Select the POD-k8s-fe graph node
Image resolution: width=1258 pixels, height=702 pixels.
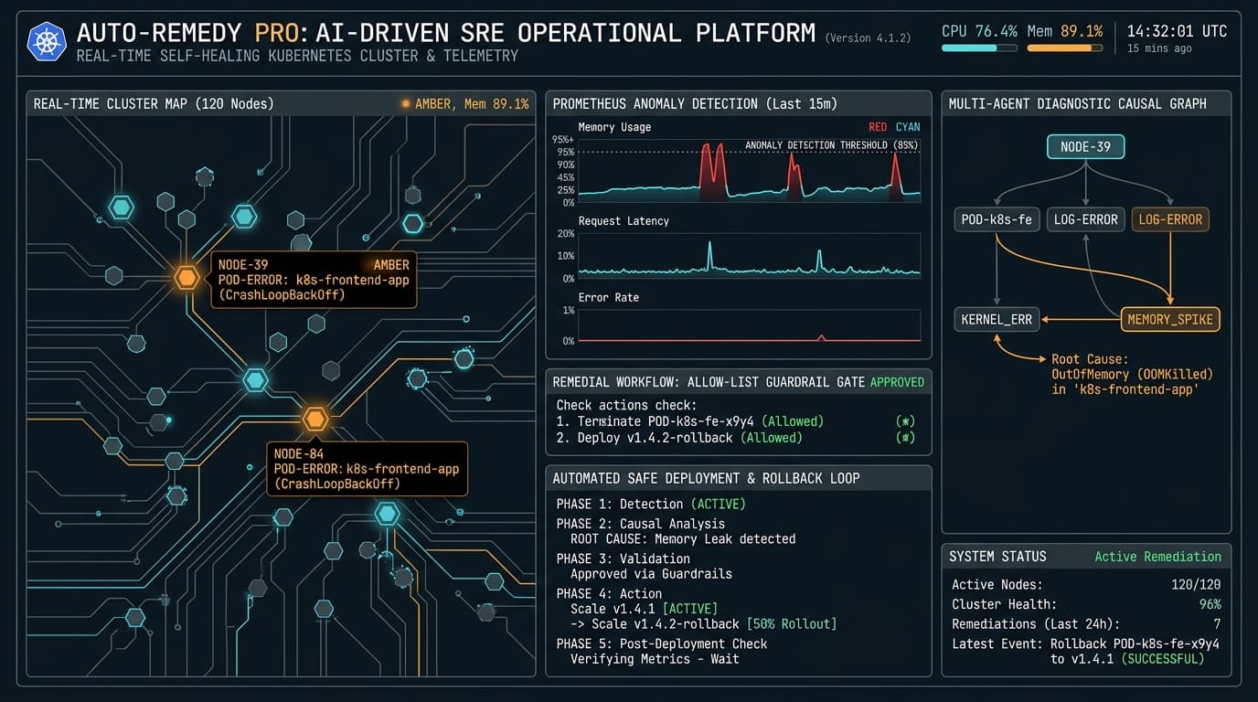(x=996, y=219)
